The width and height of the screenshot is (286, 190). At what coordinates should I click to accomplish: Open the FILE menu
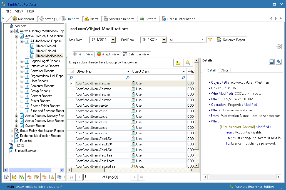[8, 11]
